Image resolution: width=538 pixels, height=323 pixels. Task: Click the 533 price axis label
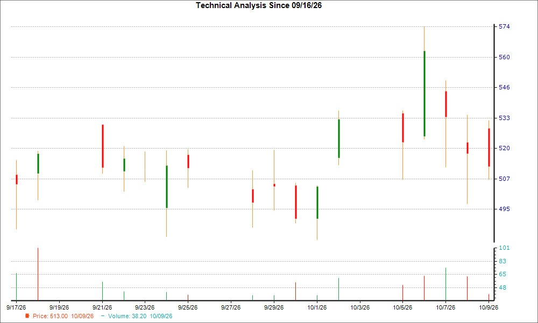(x=504, y=118)
